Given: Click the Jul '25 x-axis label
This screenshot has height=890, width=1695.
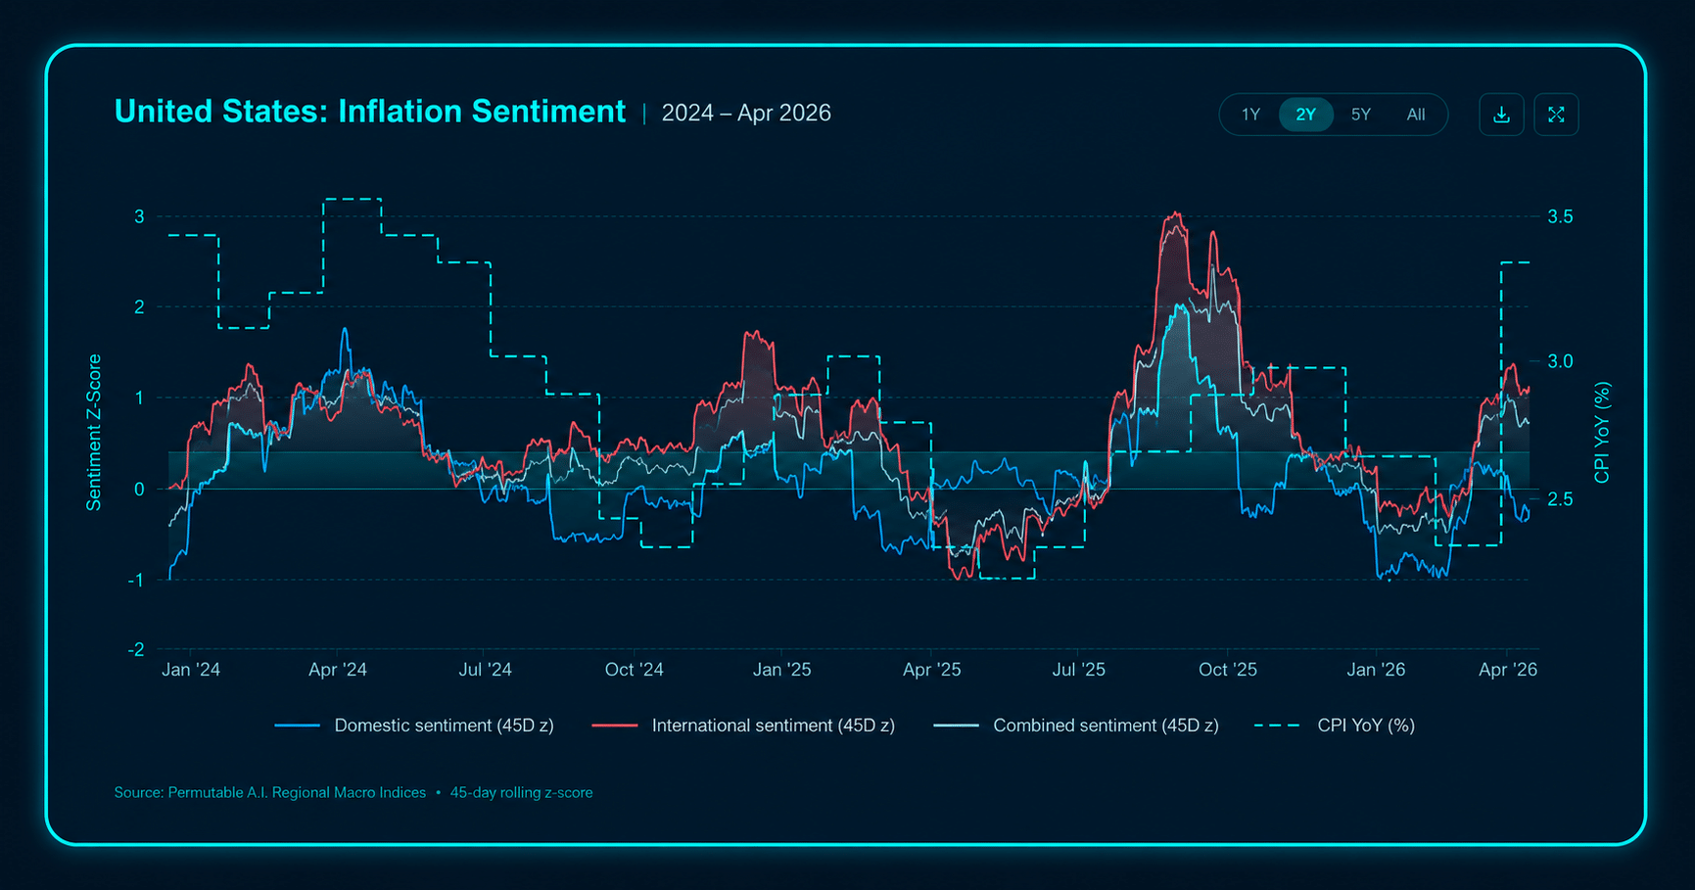Looking at the screenshot, I should pos(1078,670).
